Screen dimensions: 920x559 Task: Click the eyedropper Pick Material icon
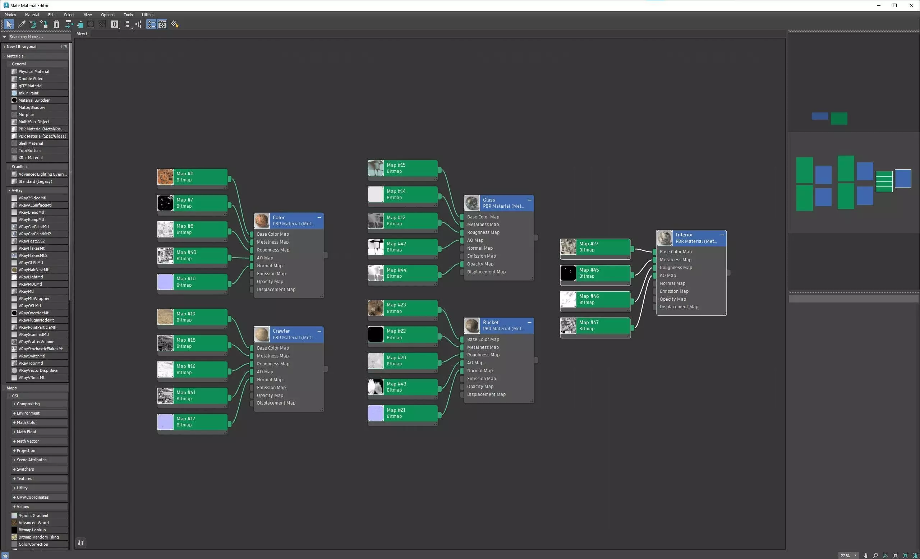coord(22,24)
